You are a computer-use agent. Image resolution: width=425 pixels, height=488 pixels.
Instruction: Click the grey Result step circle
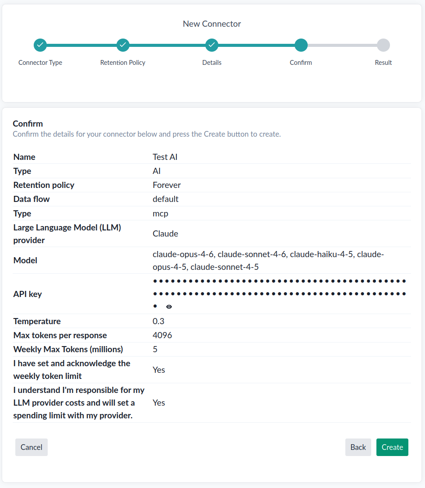[383, 45]
